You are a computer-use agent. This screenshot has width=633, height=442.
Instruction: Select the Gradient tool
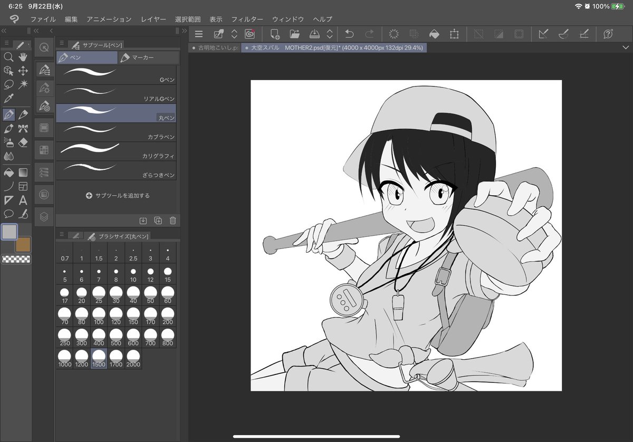(23, 172)
